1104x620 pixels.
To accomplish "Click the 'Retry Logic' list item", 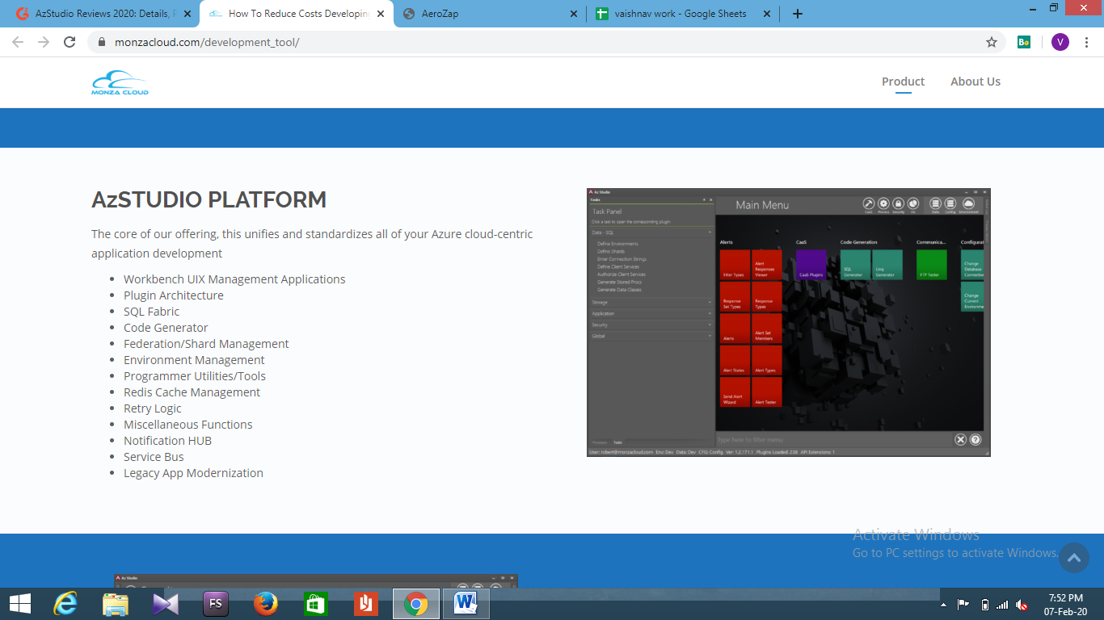I will (153, 408).
